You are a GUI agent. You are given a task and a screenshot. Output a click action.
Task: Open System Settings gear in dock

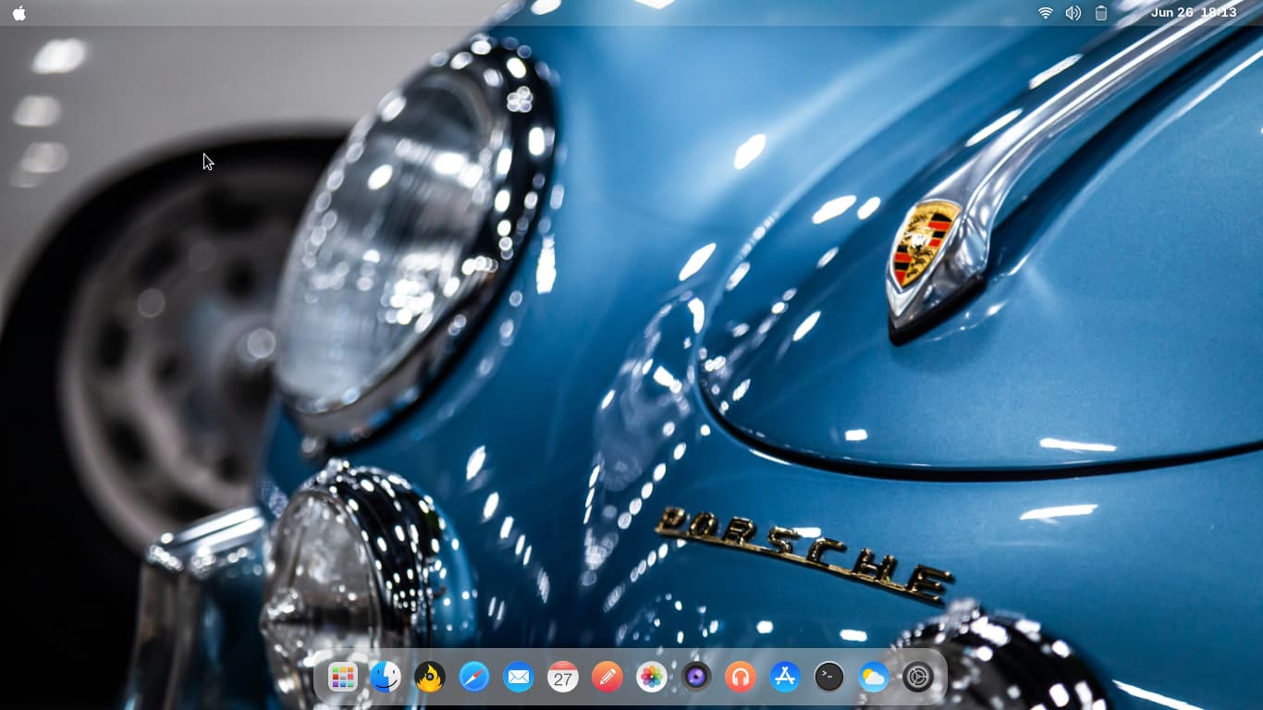[x=918, y=678]
